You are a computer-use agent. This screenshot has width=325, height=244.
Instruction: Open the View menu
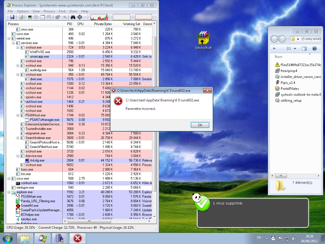[x=36, y=11]
